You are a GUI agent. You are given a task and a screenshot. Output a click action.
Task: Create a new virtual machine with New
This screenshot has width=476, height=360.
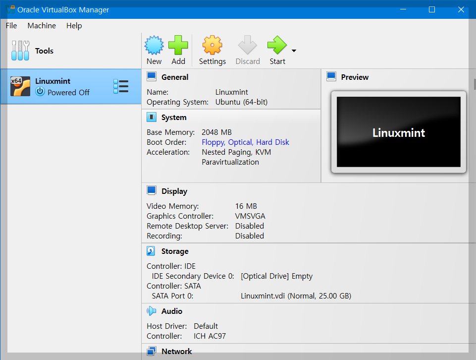pyautogui.click(x=154, y=51)
